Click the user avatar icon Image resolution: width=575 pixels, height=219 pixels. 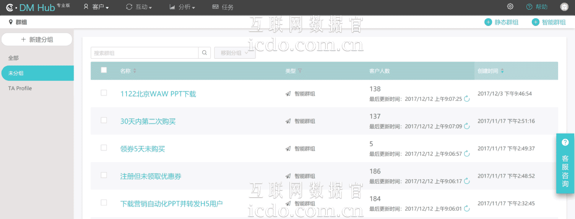pyautogui.click(x=564, y=7)
